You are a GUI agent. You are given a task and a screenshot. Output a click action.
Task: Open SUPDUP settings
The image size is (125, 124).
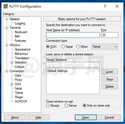[x=21, y=101]
